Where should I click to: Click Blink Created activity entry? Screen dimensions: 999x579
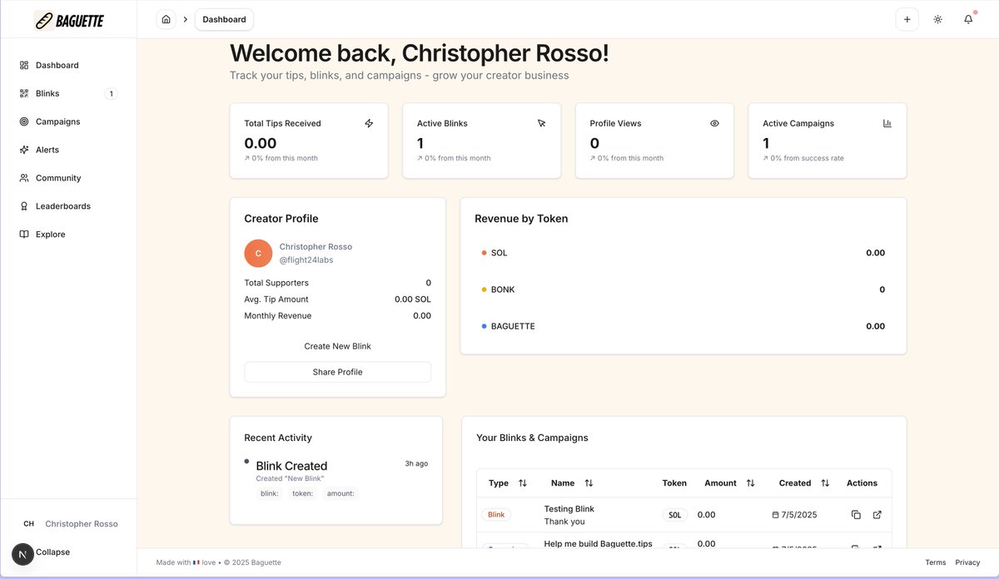tap(291, 466)
